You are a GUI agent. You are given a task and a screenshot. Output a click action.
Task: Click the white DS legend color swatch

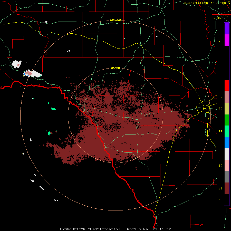pyautogui.click(x=227, y=154)
